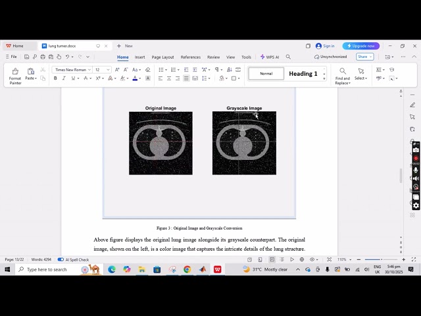Select the Grayscale Image figure
This screenshot has height=316, width=421.
tap(244, 143)
